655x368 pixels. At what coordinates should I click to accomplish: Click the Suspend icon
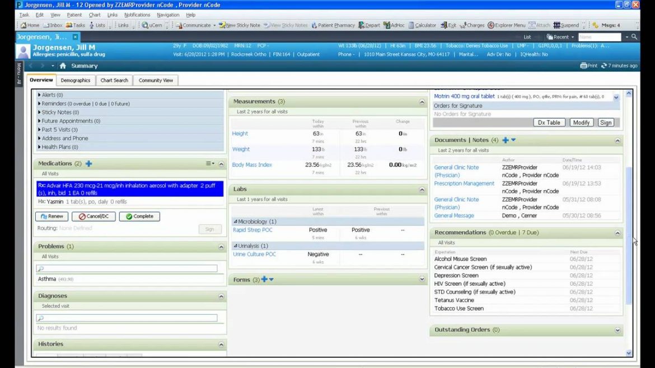[x=567, y=25]
